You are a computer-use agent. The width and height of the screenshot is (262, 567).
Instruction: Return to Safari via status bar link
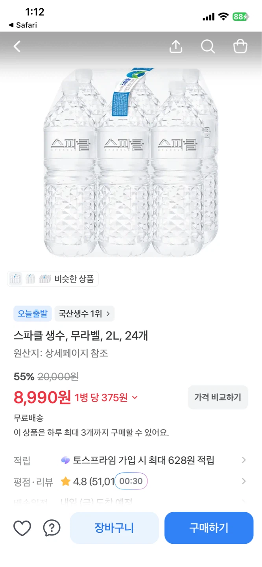[23, 25]
